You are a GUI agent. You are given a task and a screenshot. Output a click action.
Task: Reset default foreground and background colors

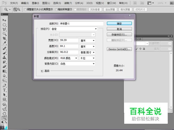point(3,122)
